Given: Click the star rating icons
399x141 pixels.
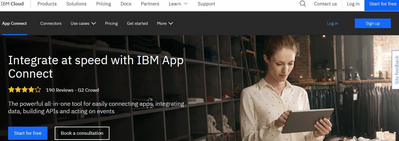Looking at the screenshot, I should coord(25,90).
